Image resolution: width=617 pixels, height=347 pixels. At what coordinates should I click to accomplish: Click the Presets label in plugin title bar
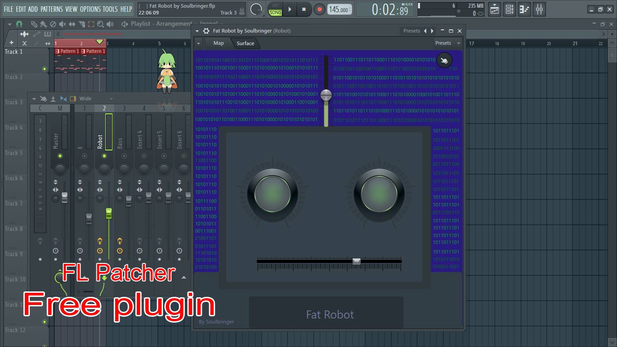(411, 31)
